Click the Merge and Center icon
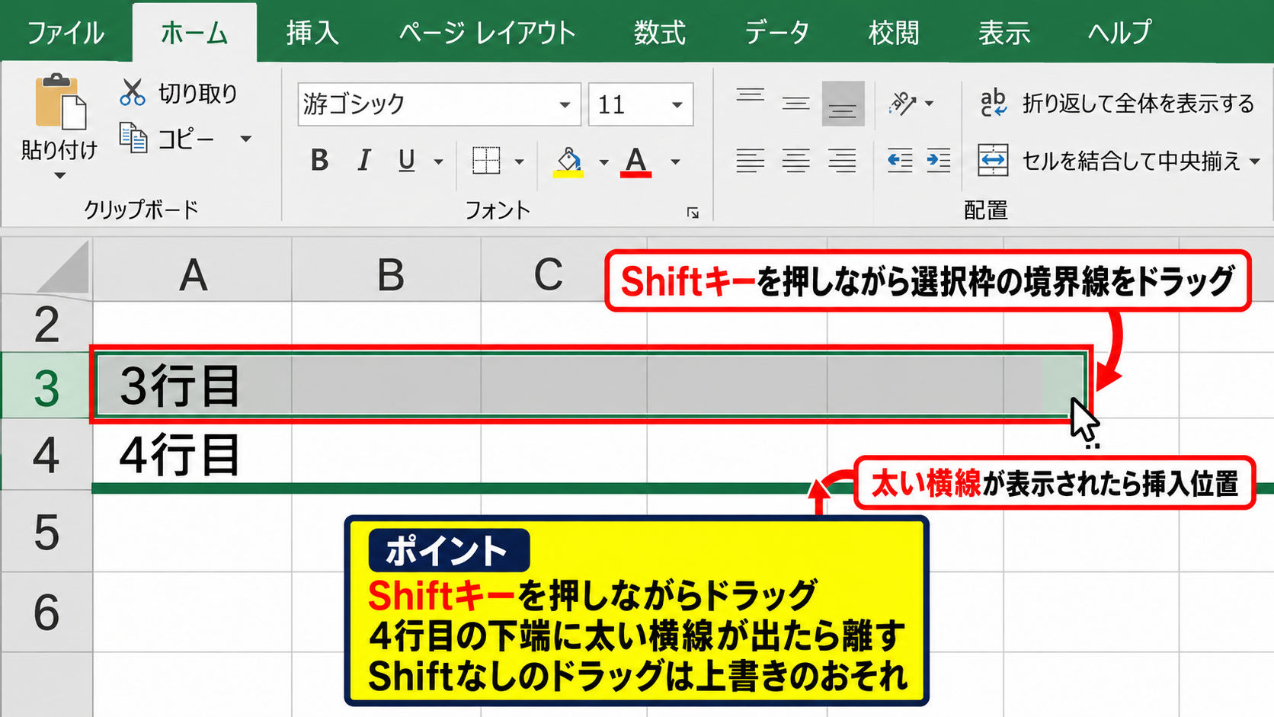The height and width of the screenshot is (717, 1274). tap(993, 160)
